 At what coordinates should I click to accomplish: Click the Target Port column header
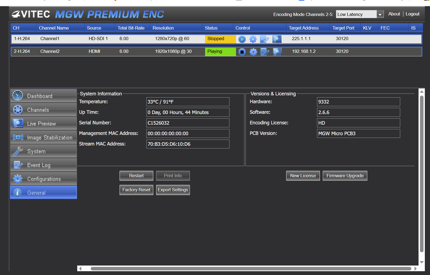(345, 28)
